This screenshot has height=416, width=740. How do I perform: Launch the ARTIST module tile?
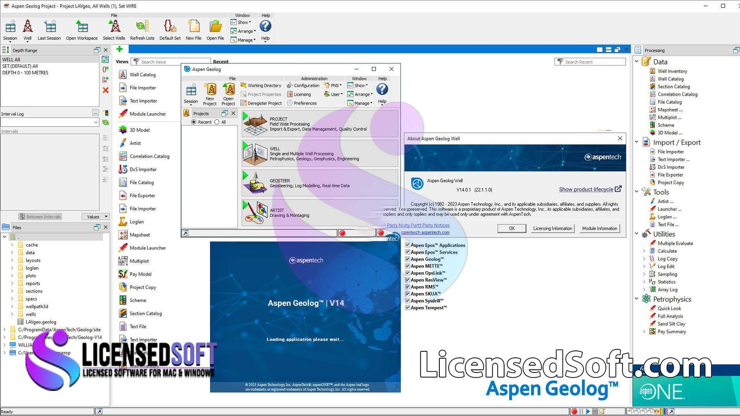point(320,213)
